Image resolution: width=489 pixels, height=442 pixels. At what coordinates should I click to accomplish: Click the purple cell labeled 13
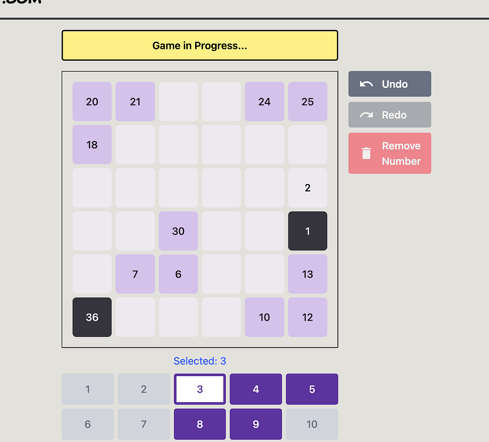coord(308,274)
